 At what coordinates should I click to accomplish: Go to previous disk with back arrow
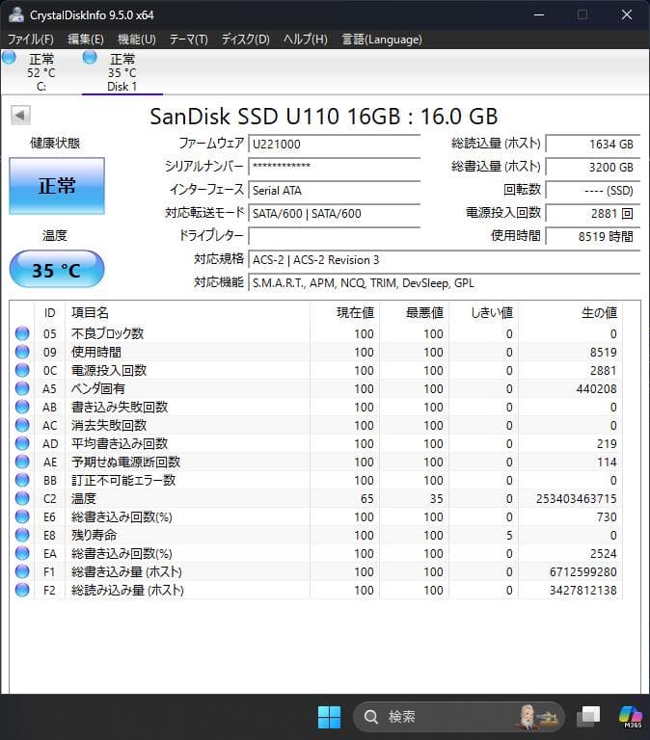click(x=20, y=115)
